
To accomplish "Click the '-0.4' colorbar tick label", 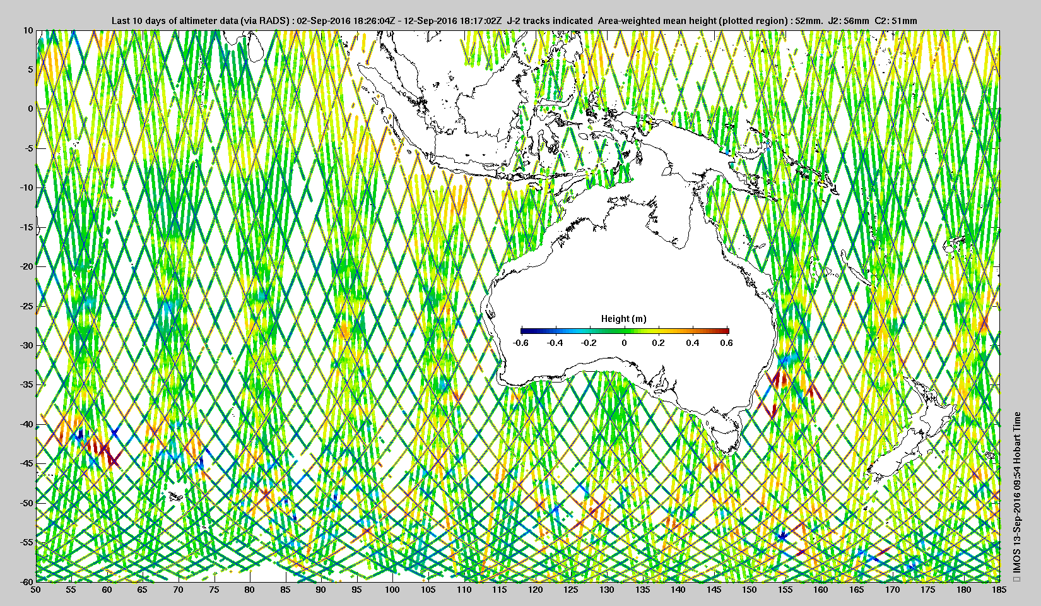I will (x=555, y=343).
